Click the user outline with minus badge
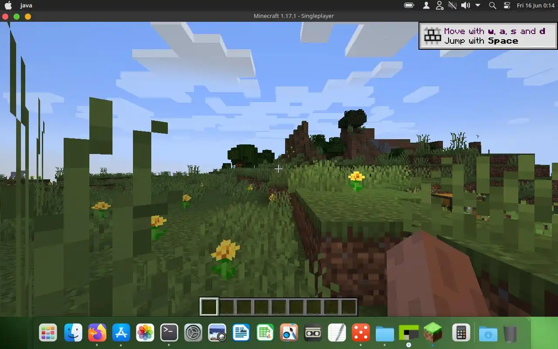Image resolution: width=558 pixels, height=349 pixels. tap(439, 5)
